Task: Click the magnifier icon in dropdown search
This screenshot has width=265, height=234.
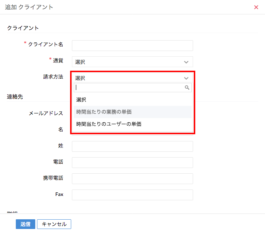Action: 187,87
